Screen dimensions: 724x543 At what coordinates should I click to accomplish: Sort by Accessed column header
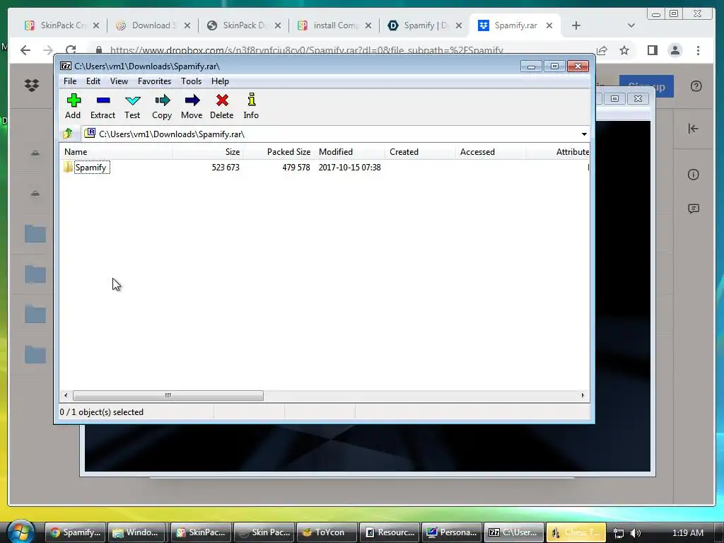click(x=491, y=152)
